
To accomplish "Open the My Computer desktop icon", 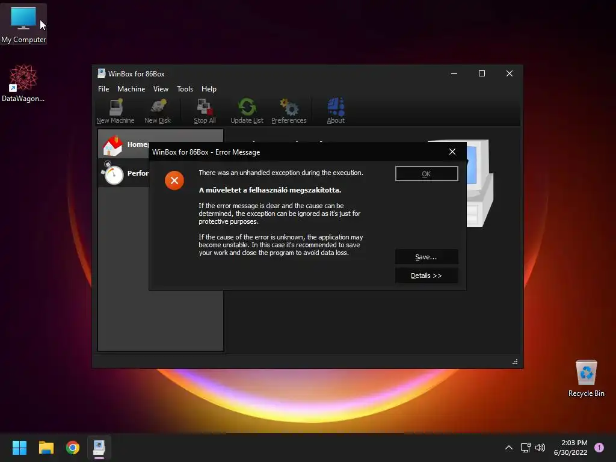I will [23, 25].
